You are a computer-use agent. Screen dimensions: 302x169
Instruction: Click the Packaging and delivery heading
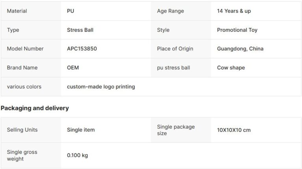pyautogui.click(x=35, y=108)
